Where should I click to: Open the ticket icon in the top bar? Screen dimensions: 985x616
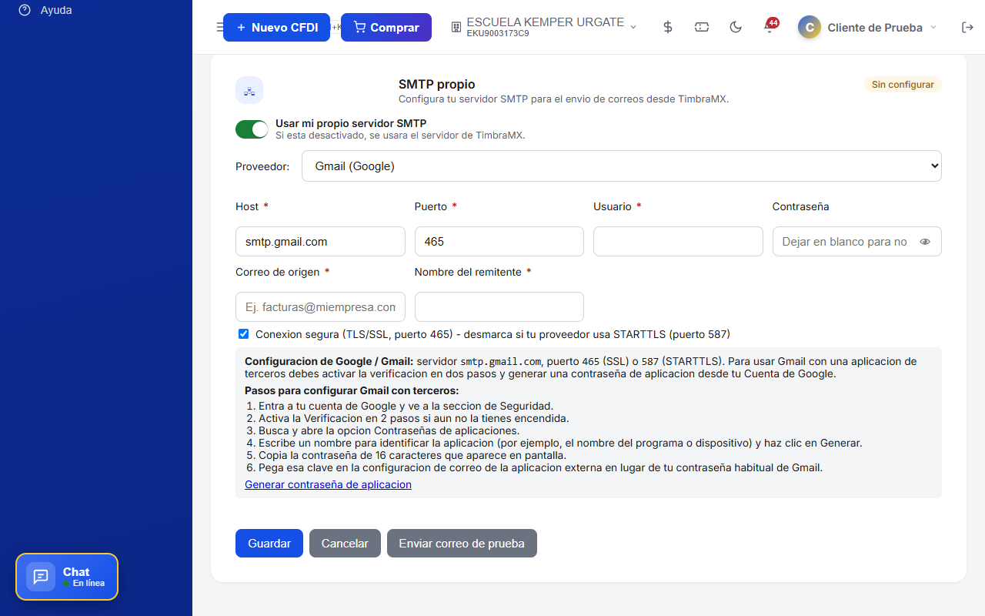click(702, 27)
